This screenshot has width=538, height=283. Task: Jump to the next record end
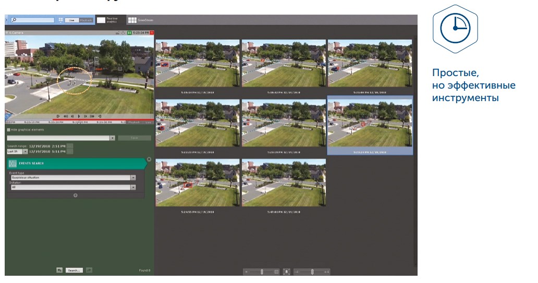pos(100,116)
